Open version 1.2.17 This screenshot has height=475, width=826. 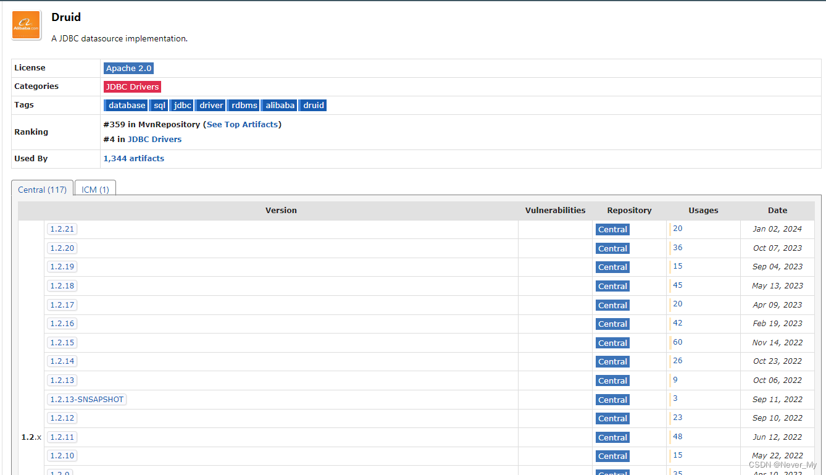pos(62,305)
